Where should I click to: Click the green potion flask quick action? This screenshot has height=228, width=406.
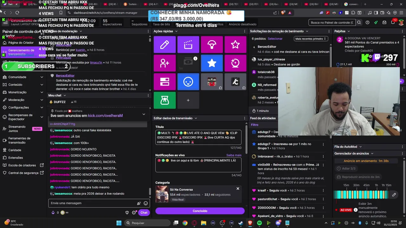tap(165, 100)
